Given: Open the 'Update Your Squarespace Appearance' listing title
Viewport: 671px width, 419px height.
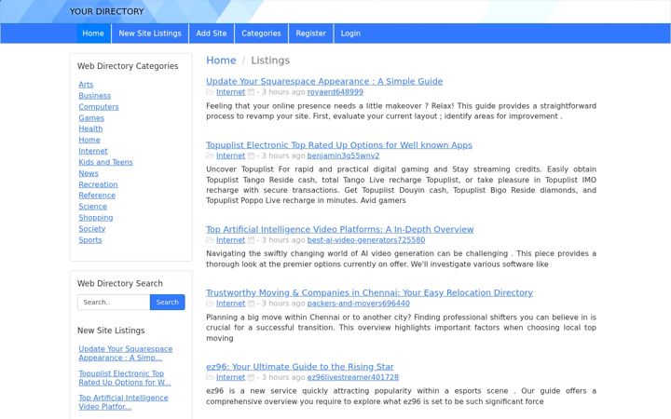Looking at the screenshot, I should coord(324,81).
